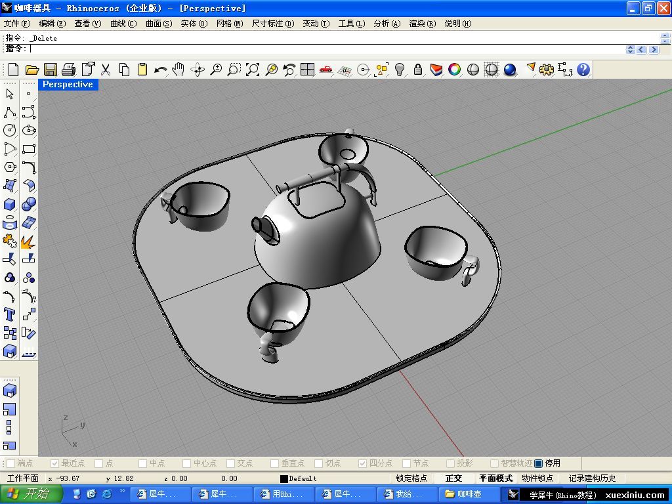Enable the 中点 object snap checkbox

point(142,463)
